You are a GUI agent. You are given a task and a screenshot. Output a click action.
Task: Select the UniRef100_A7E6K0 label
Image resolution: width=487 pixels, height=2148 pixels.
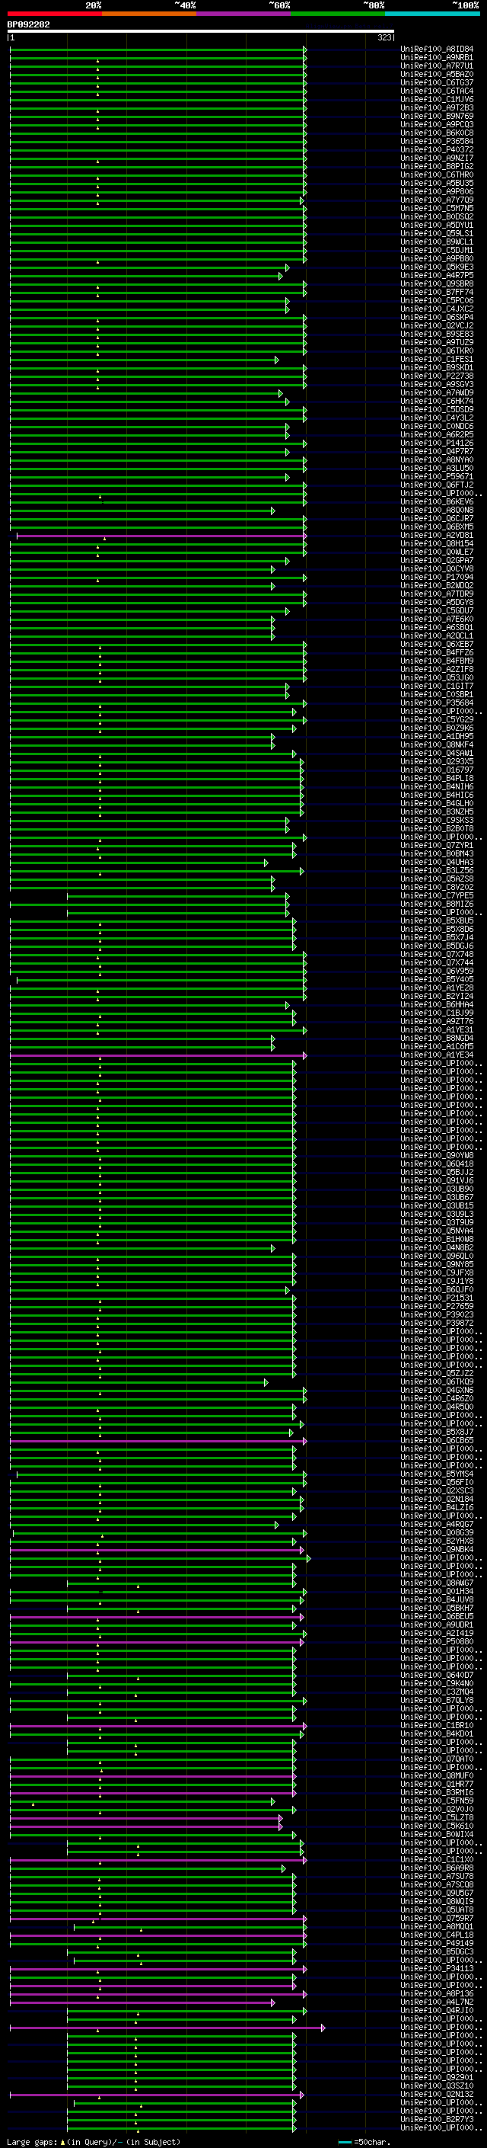(437, 619)
